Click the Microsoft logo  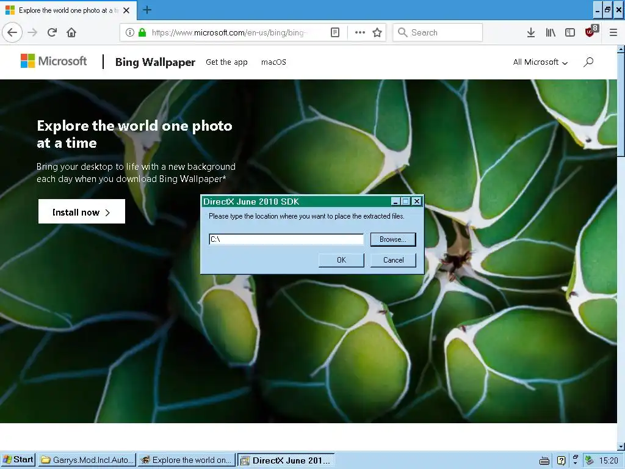pos(54,61)
